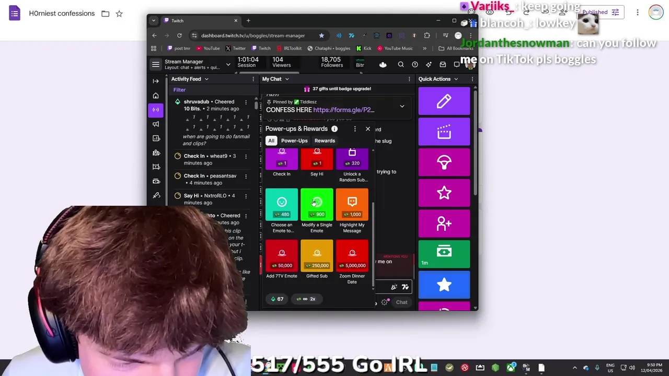This screenshot has height=376, width=669.
Task: Redeem the Gifted Sub 250,000 reward
Action: [317, 259]
